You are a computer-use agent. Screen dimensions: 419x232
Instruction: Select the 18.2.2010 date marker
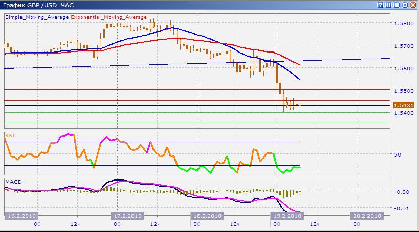207,216
